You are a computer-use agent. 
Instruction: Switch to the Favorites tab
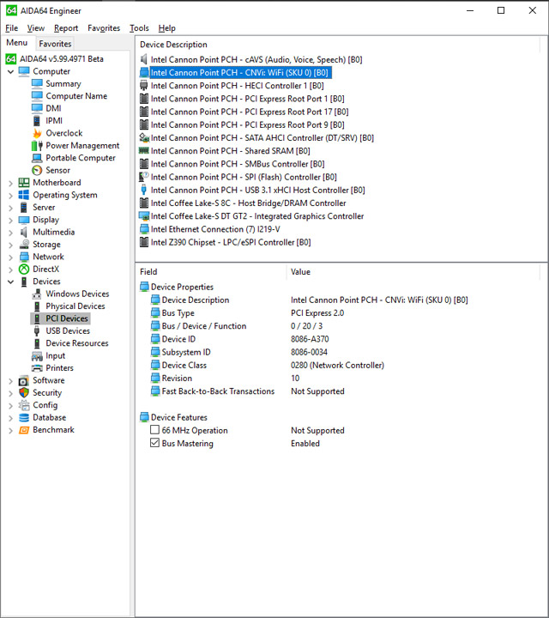[55, 44]
